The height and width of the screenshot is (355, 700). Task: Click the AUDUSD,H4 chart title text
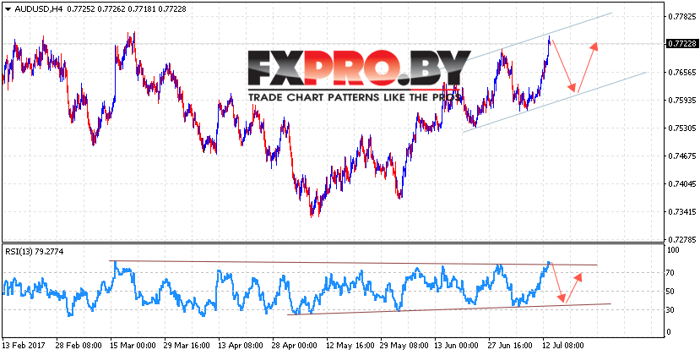tap(34, 9)
